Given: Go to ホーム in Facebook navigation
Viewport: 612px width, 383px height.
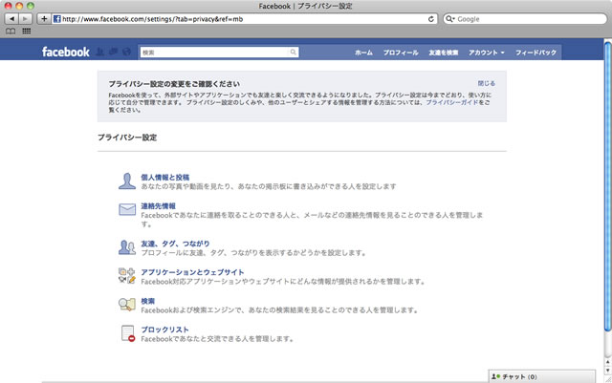Looking at the screenshot, I should (363, 53).
